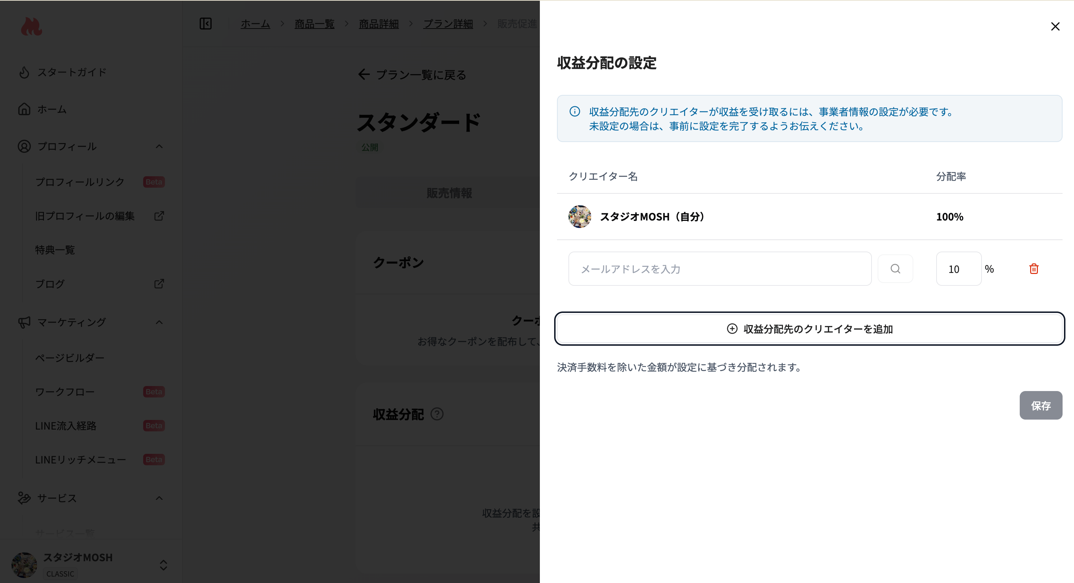Open 特典一覧 in the sidebar
The width and height of the screenshot is (1074, 583).
55,250
